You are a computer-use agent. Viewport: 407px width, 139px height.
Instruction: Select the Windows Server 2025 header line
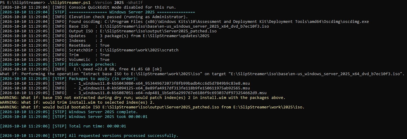pos(98,12)
